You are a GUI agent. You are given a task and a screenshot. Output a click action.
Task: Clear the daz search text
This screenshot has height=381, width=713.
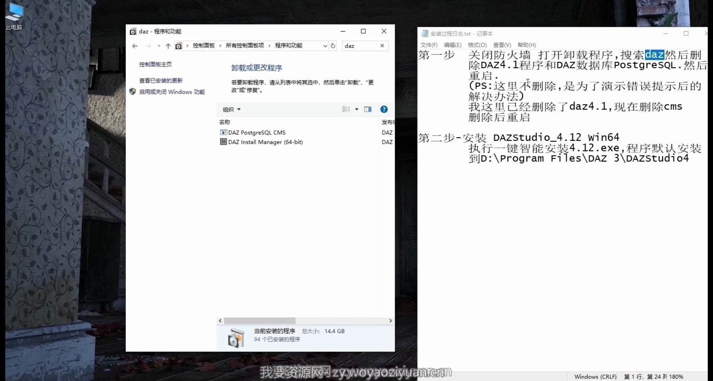(382, 46)
